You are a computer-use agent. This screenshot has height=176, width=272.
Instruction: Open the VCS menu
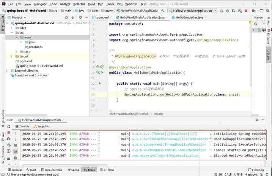pos(119,4)
